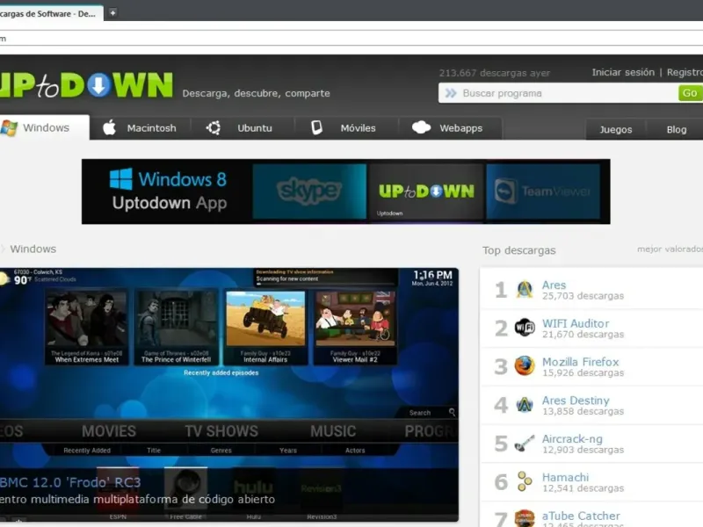Focus the Buscar programa search field
This screenshot has height=527, width=703.
(x=558, y=93)
